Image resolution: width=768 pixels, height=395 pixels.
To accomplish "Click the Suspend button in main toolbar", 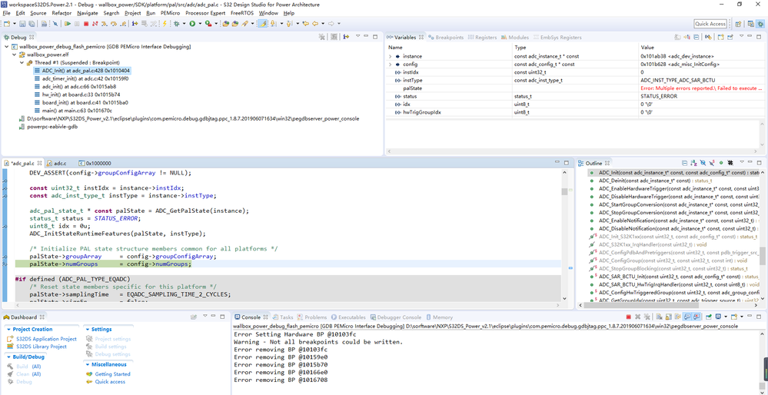I will pyautogui.click(x=77, y=24).
